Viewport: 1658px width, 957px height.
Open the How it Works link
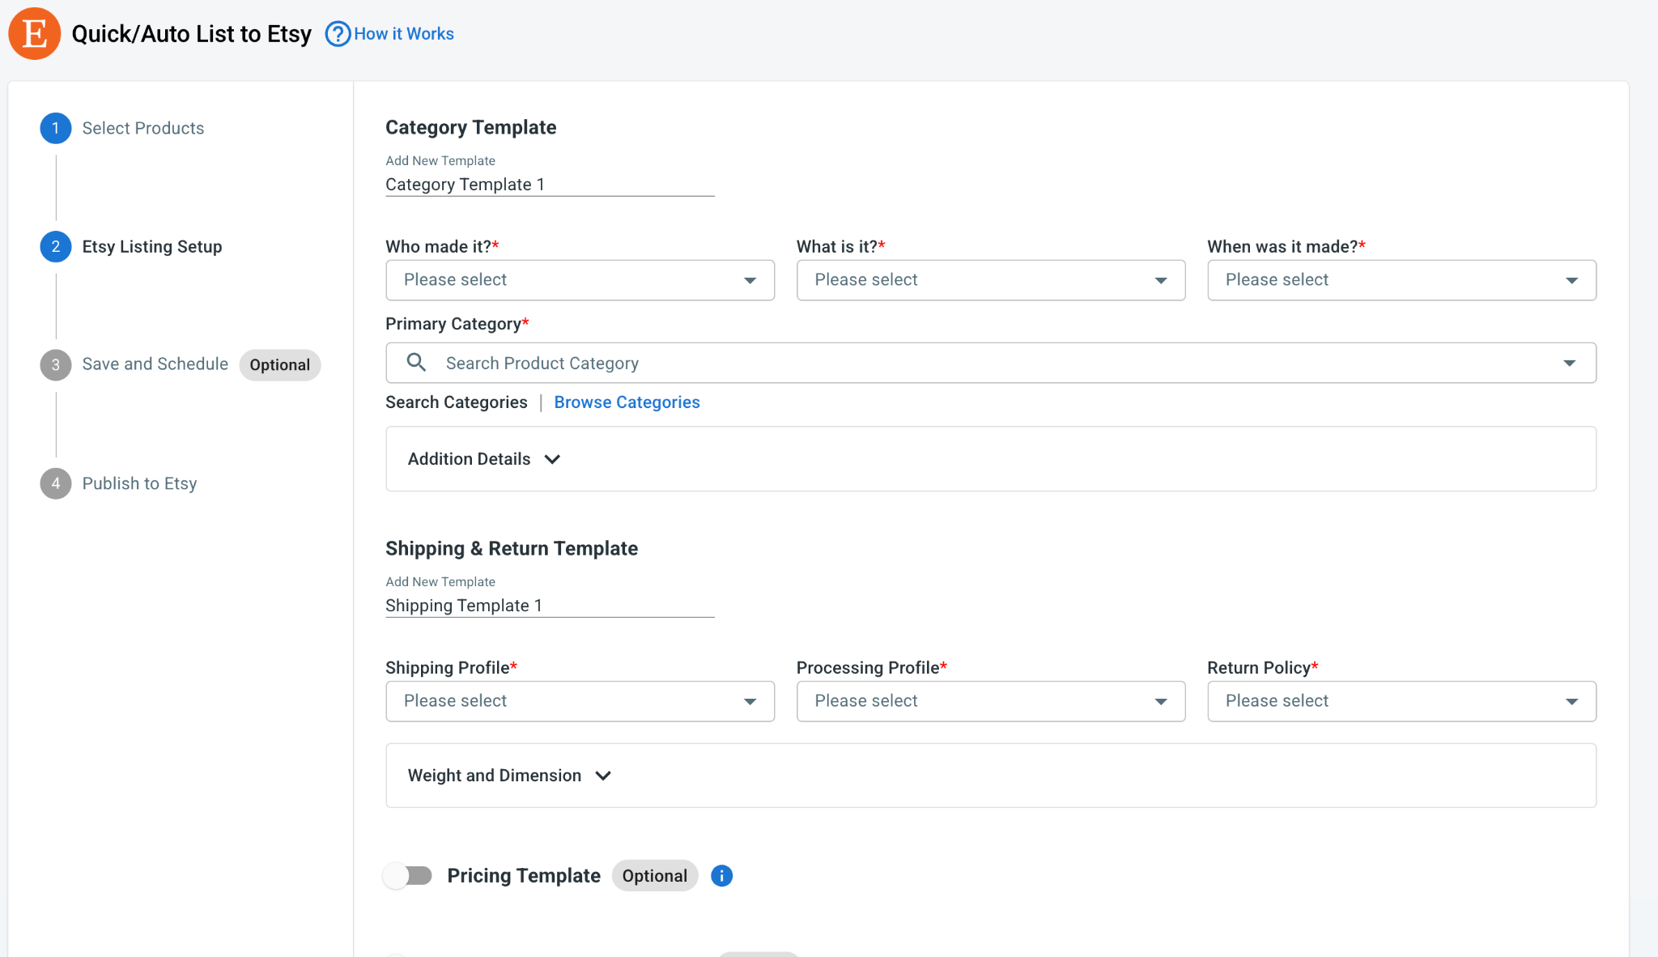pos(403,34)
